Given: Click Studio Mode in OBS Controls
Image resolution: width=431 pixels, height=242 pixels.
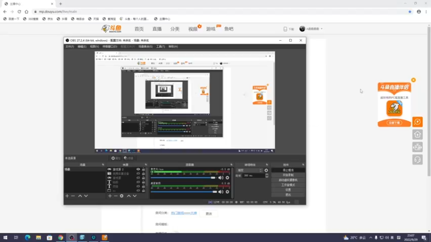Looking at the screenshot, I should pyautogui.click(x=288, y=185).
